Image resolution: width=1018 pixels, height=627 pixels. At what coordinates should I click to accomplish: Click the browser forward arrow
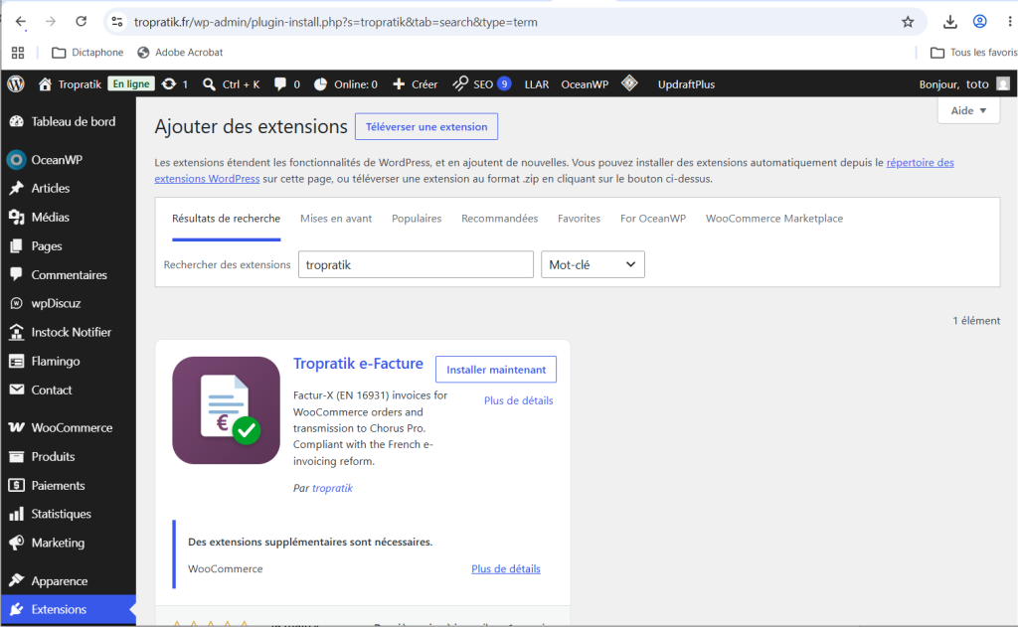pyautogui.click(x=51, y=22)
